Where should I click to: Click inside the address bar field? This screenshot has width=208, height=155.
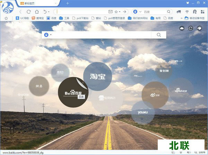(x=81, y=12)
